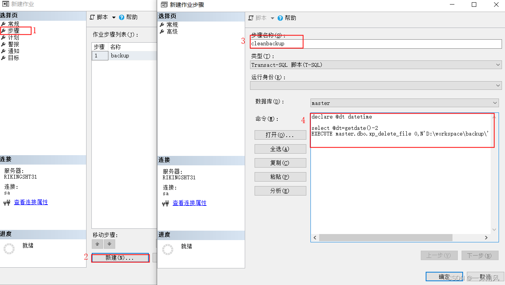Screen dimensions: 505x285
Task: Click wrench icon beside 高级
Action: (x=162, y=31)
